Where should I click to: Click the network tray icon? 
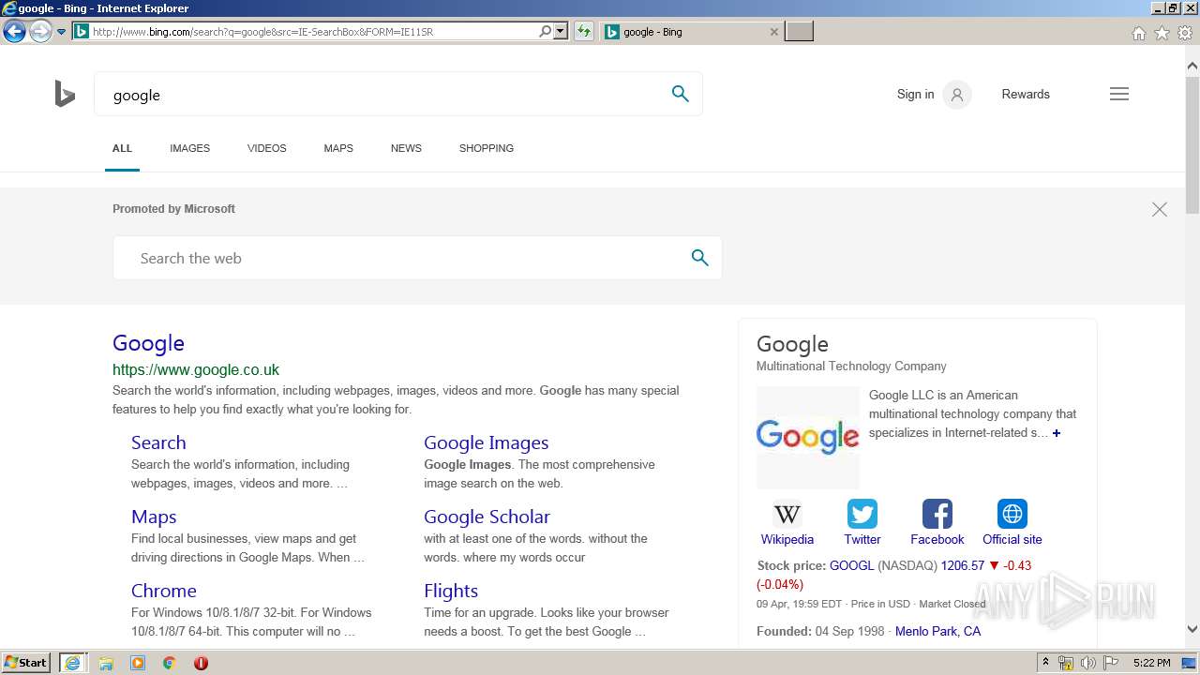tap(1066, 663)
